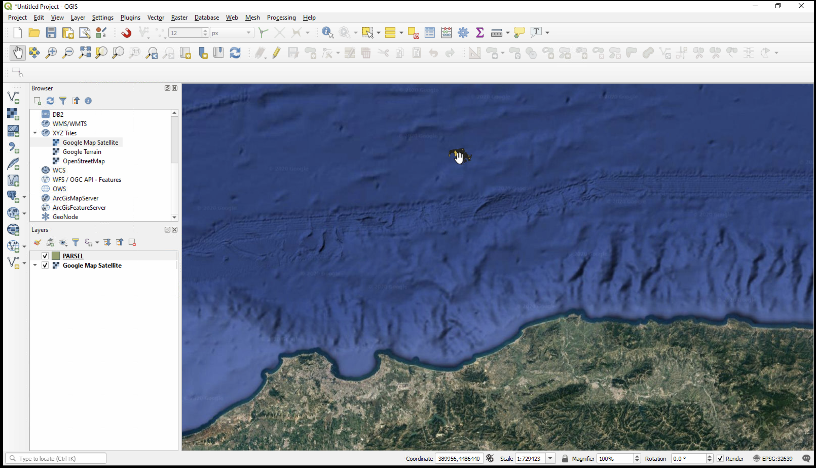
Task: Open the Project menu
Action: point(17,17)
